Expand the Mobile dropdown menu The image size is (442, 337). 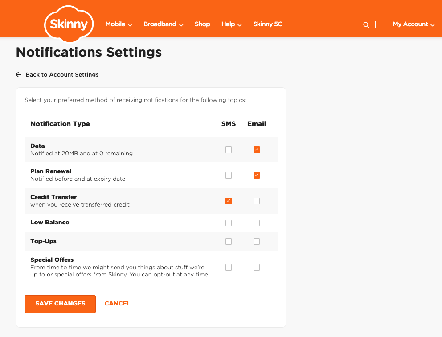pos(119,24)
